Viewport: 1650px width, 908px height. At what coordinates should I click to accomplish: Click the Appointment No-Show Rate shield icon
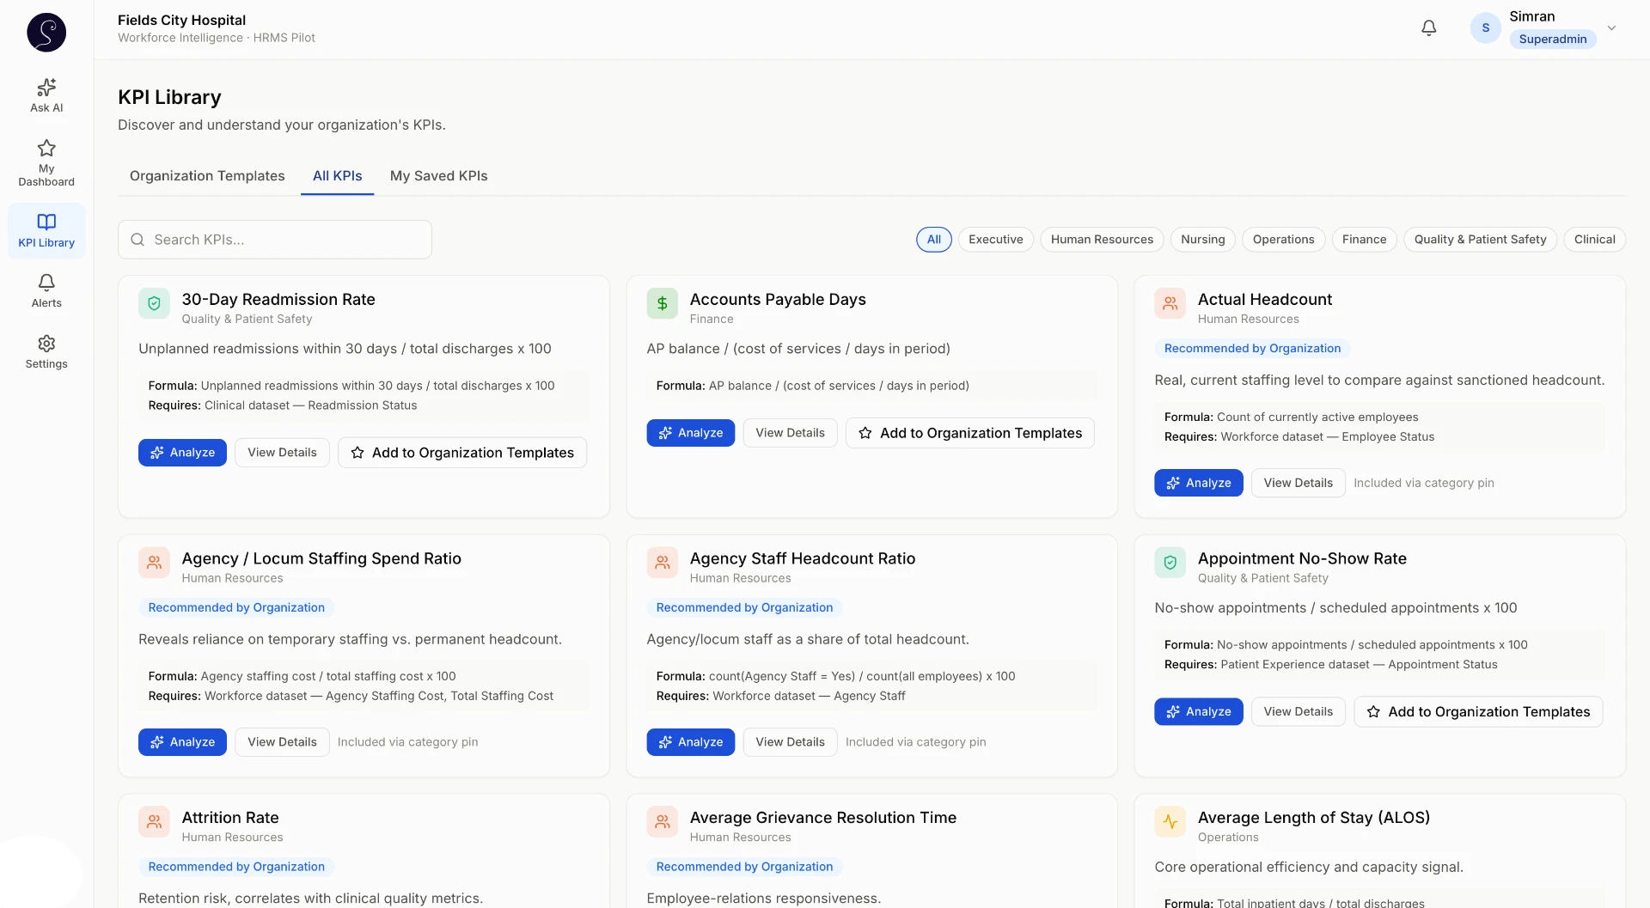[1170, 563]
